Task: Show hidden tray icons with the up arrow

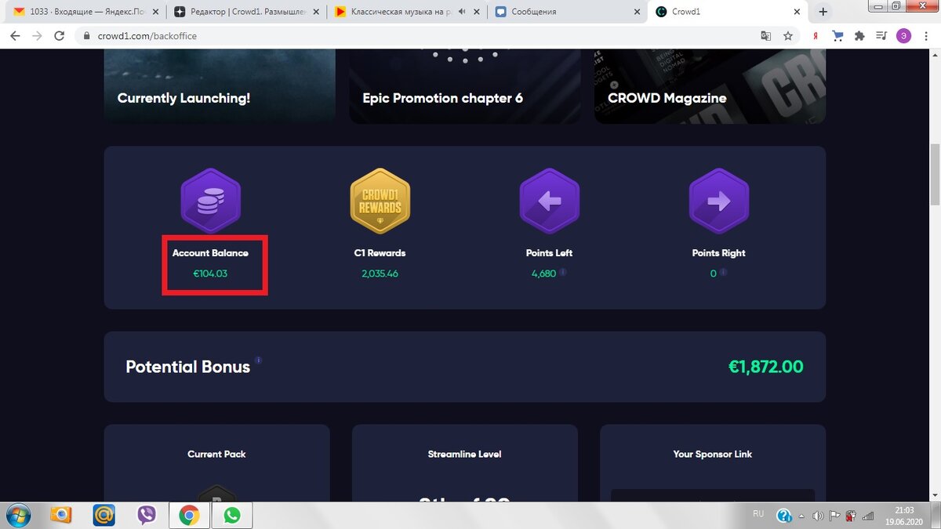Action: (x=803, y=516)
